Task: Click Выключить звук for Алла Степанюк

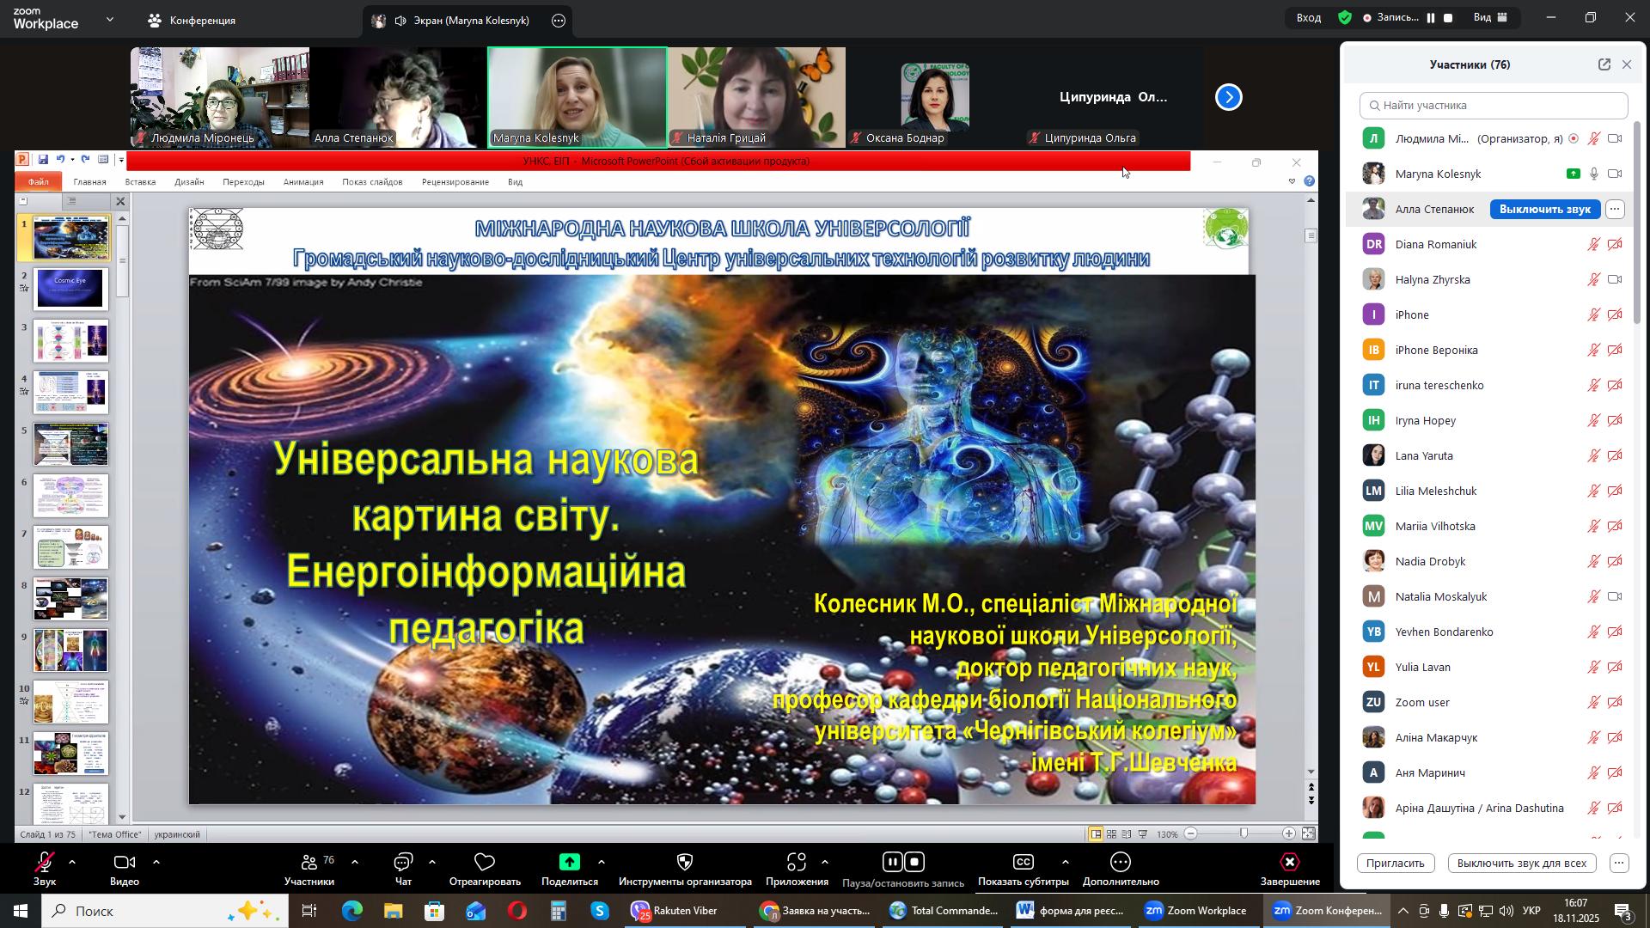Action: click(x=1544, y=210)
